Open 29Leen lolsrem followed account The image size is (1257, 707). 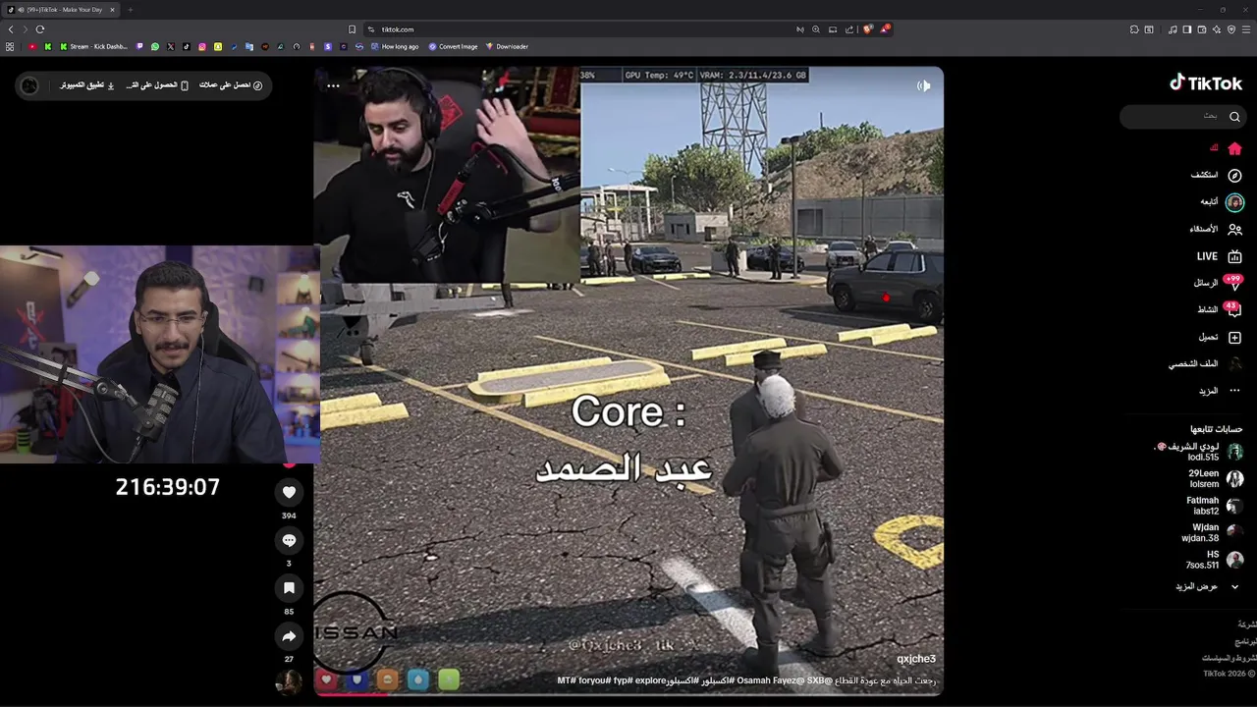(1213, 478)
